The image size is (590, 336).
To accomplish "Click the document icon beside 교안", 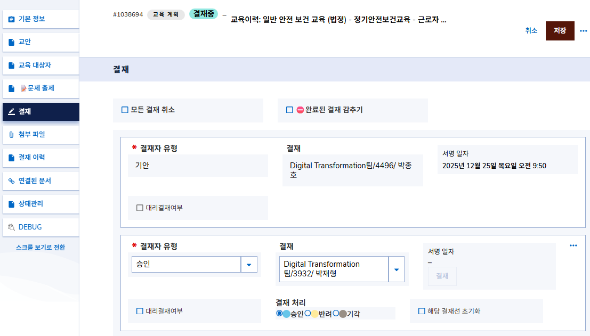I will click(12, 42).
